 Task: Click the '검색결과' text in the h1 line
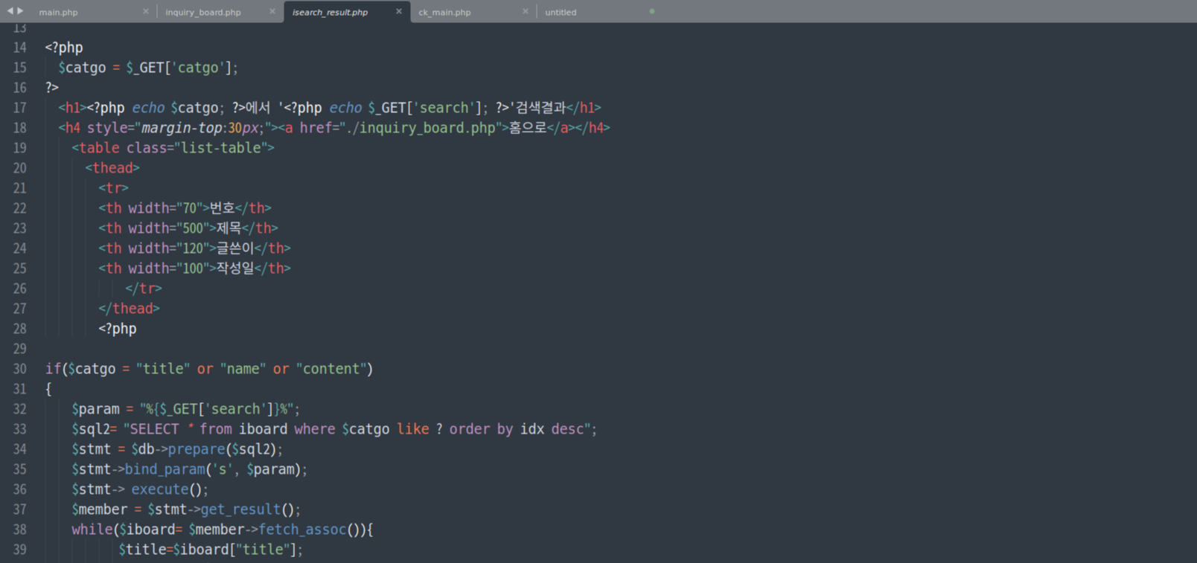click(540, 108)
